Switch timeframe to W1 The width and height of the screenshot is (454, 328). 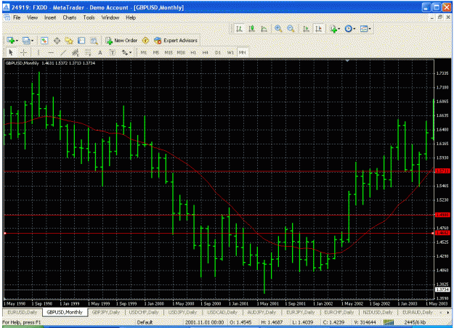pyautogui.click(x=230, y=52)
